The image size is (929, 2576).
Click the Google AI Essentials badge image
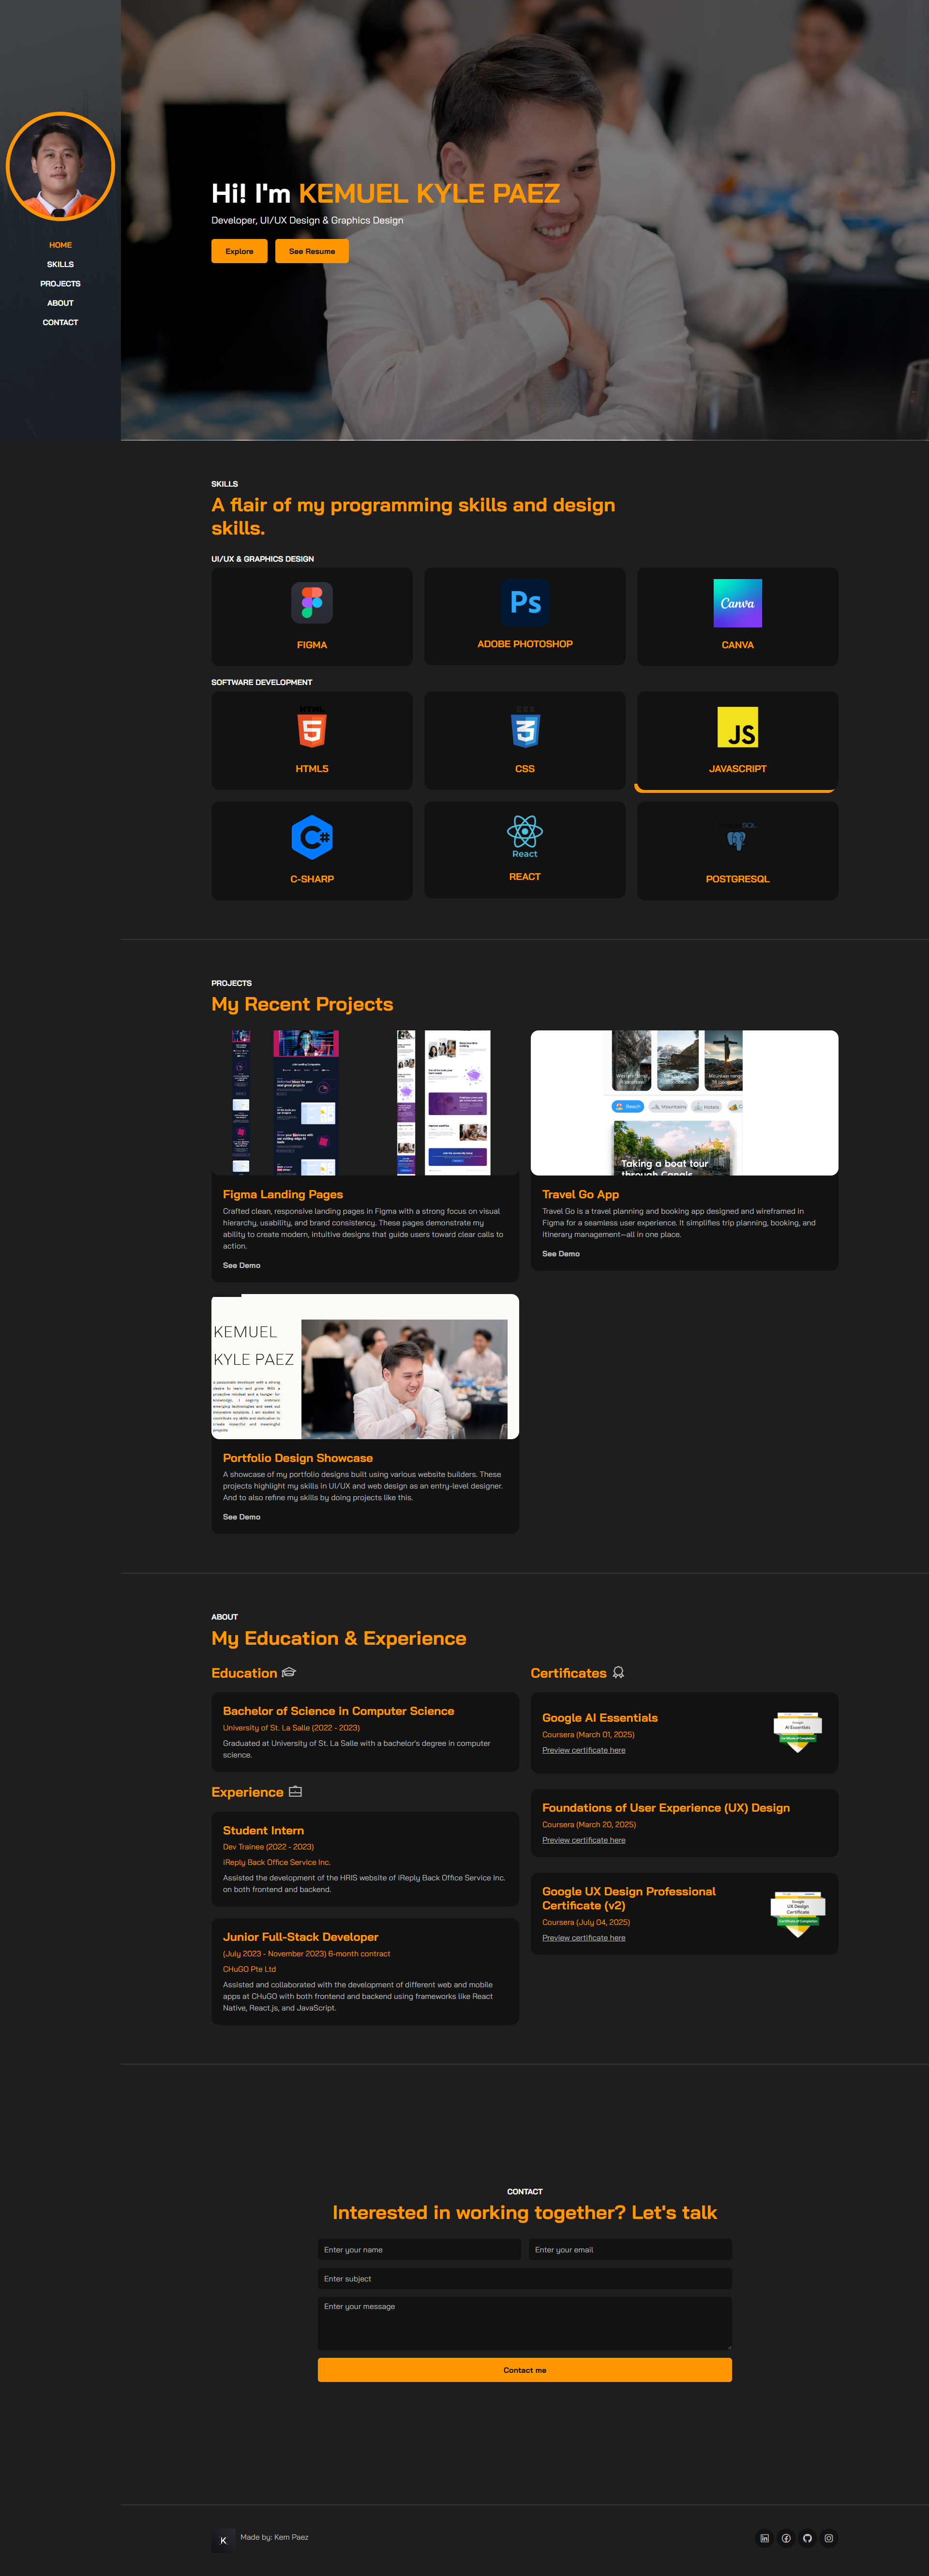[797, 1732]
